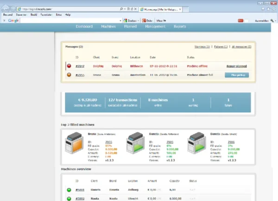Click the green status dot for machine #5001

point(69,190)
